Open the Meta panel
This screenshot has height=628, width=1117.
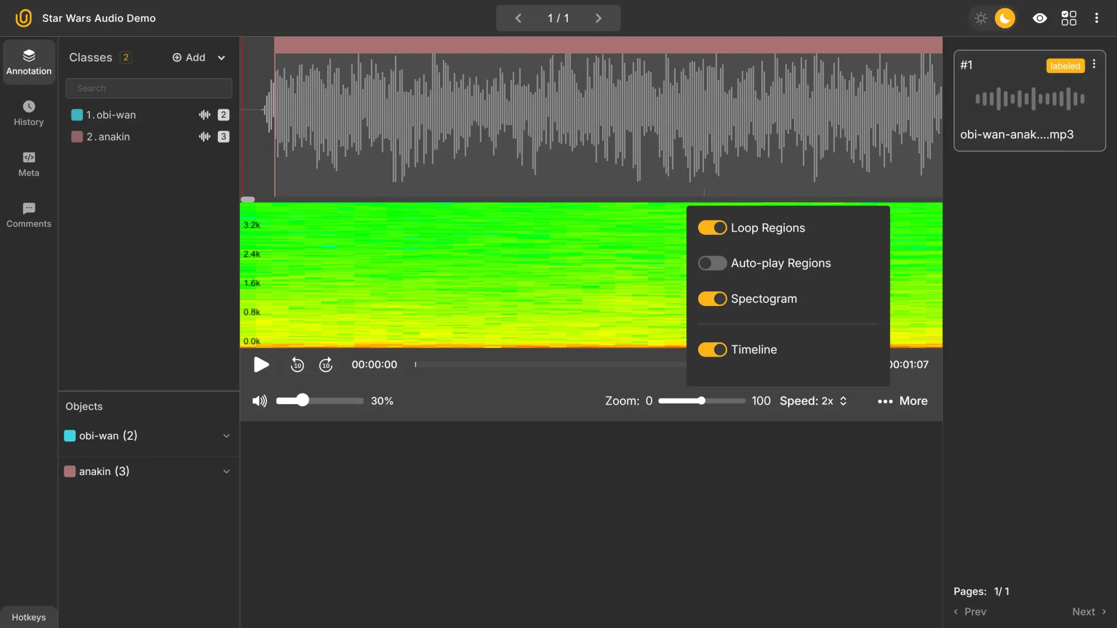click(28, 164)
